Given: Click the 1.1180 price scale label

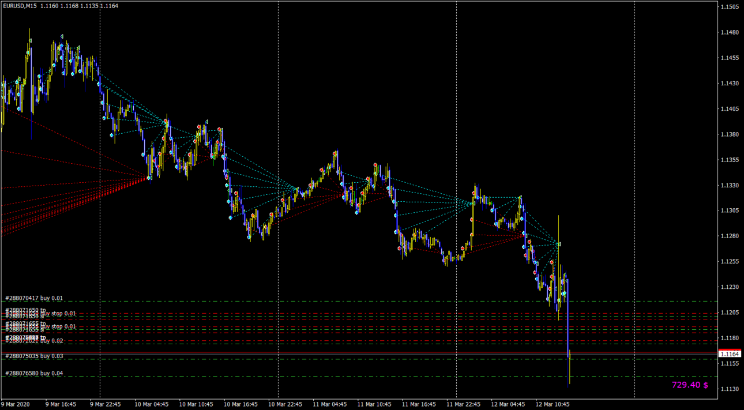Looking at the screenshot, I should (x=730, y=337).
